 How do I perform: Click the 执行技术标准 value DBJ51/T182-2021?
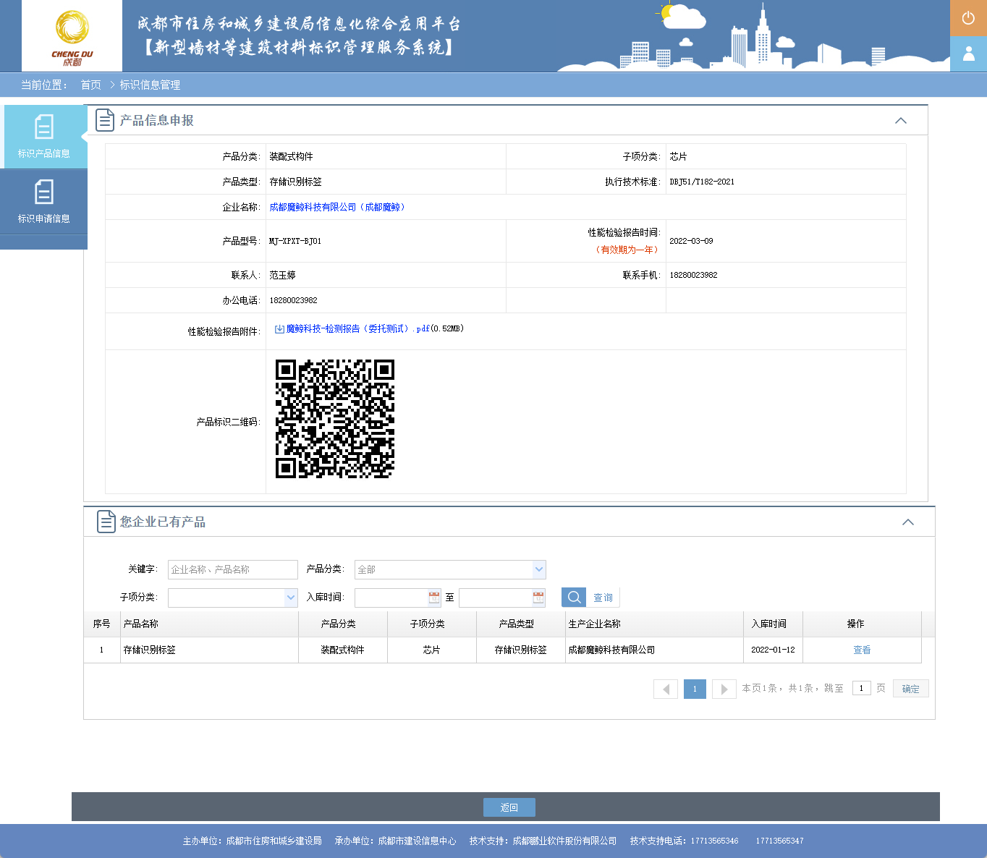click(x=702, y=182)
